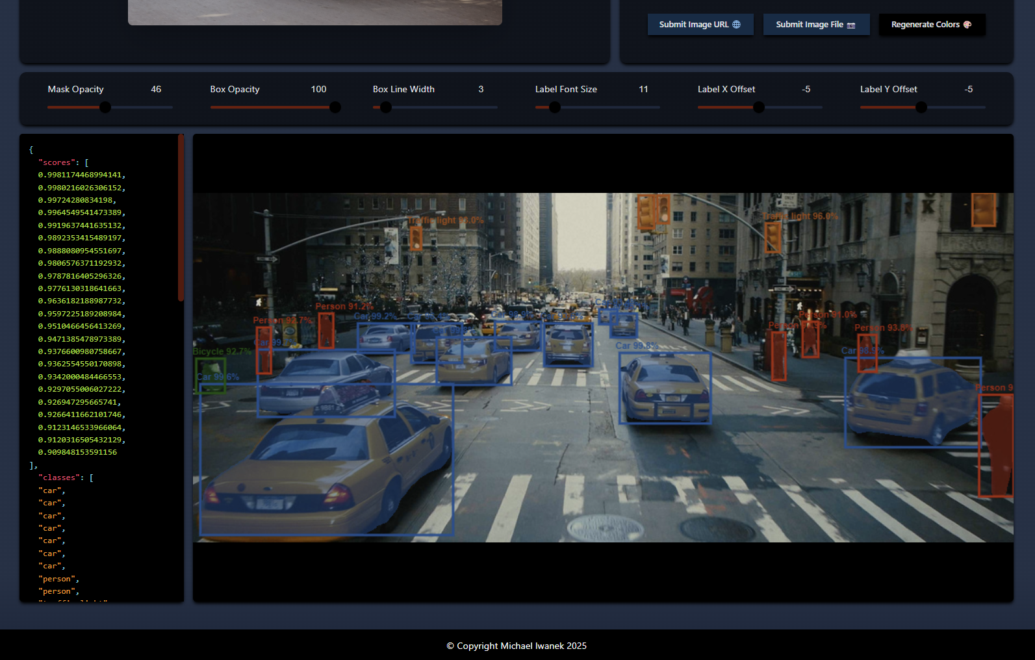Screen dimensions: 1035x660
Task: Click the Traffic light 96.0% detection label
Action: (800, 216)
